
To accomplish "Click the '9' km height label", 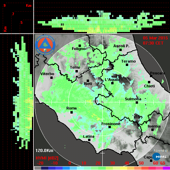I will pos(4,5).
